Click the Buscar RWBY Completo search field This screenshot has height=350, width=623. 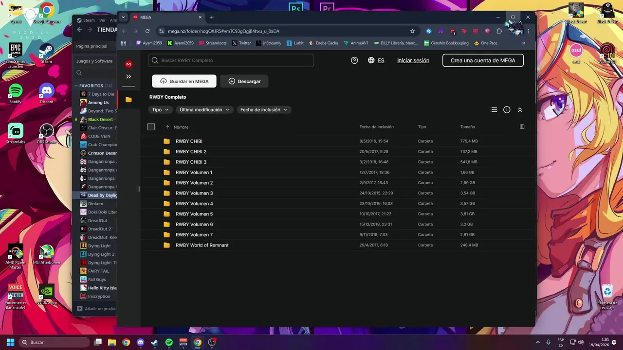tap(231, 60)
